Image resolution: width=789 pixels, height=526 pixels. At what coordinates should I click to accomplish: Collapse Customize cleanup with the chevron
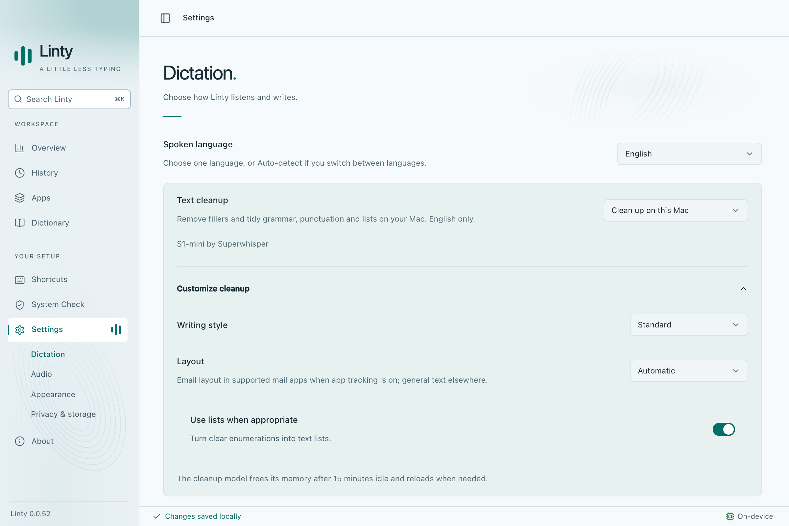point(743,289)
